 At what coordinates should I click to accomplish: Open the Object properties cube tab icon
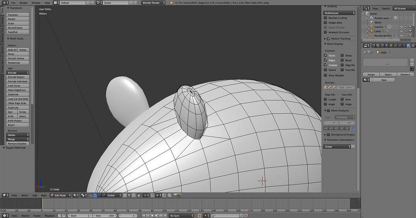(391, 45)
